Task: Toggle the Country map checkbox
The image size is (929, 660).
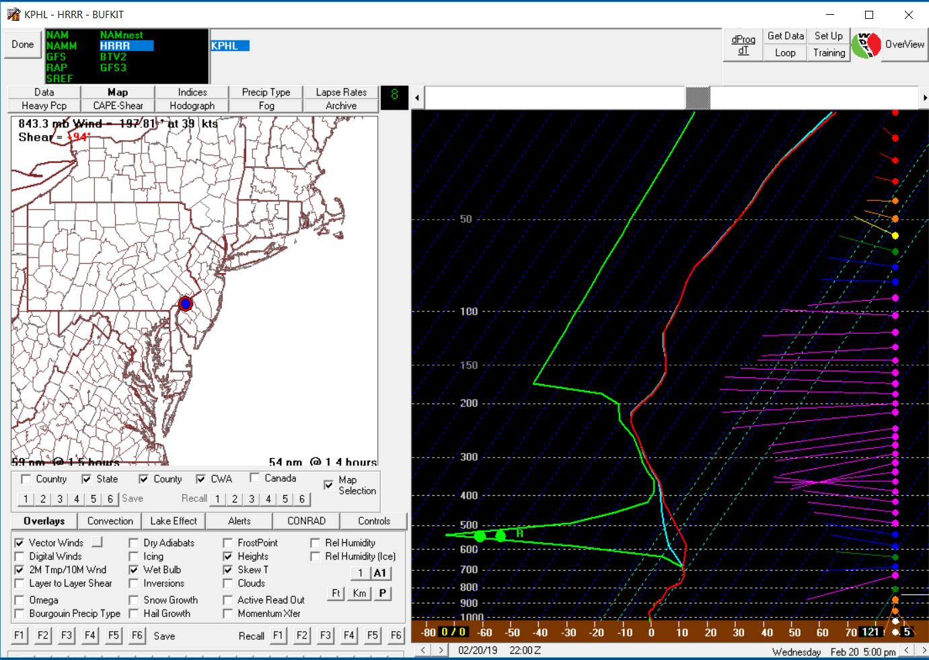Action: click(x=26, y=479)
